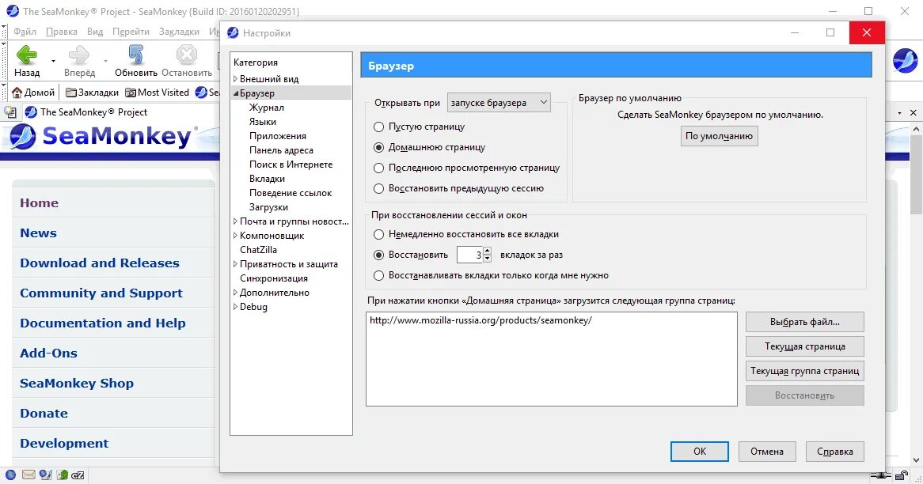
Task: Select the Пустую страницу radio button
Action: point(378,127)
